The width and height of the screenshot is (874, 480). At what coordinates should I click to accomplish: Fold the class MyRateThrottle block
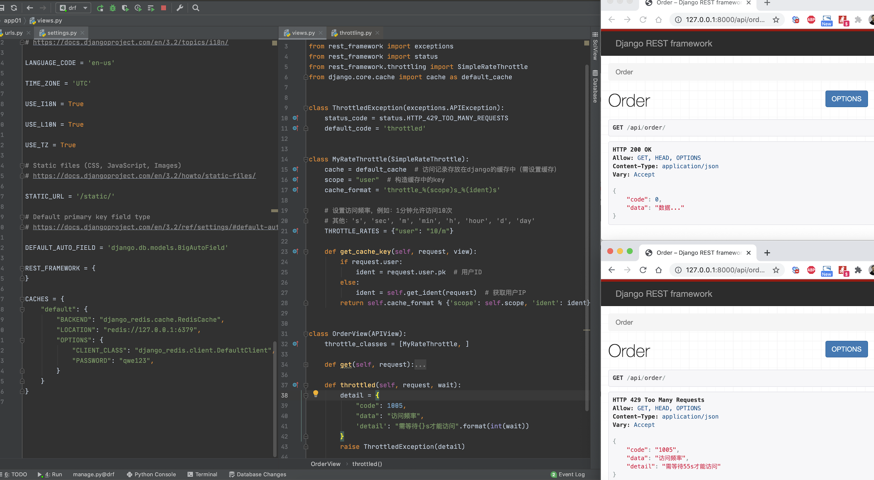(306, 159)
